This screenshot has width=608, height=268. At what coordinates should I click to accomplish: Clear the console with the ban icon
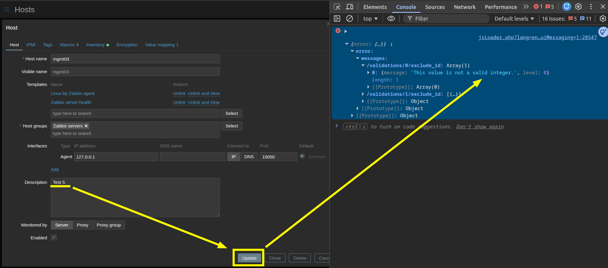tap(349, 19)
